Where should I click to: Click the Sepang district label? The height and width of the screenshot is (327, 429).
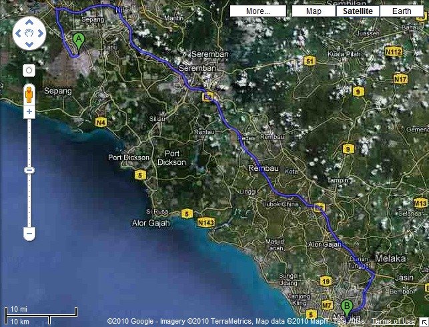pyautogui.click(x=58, y=91)
